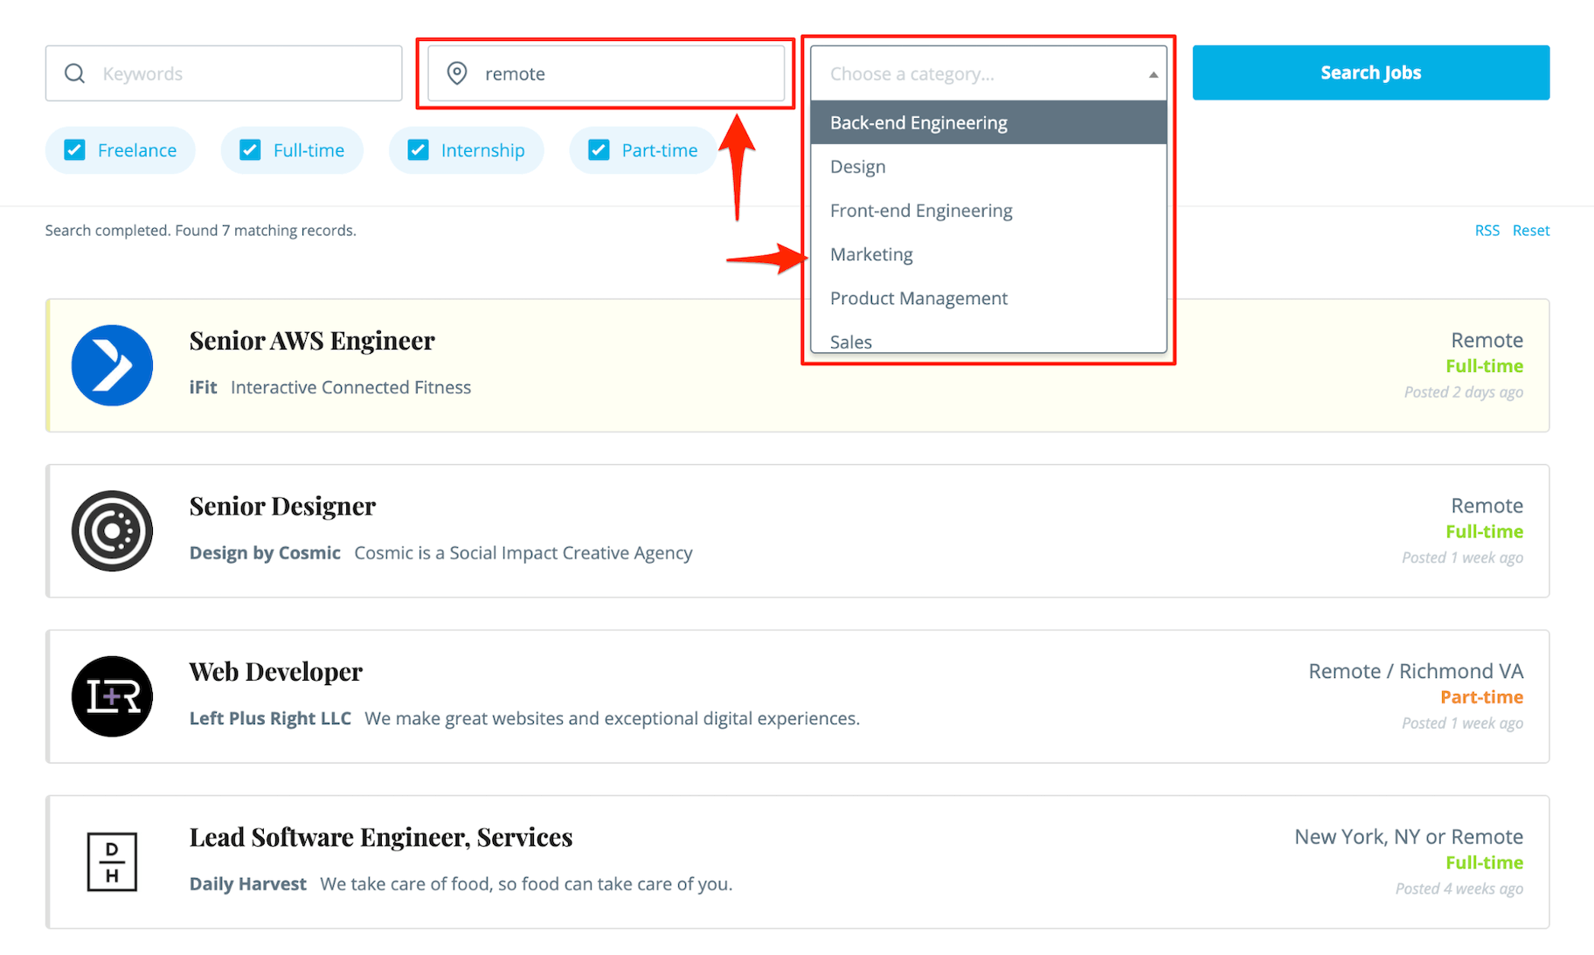This screenshot has width=1594, height=955.
Task: Disable the Internship filter checkbox
Action: 419,150
